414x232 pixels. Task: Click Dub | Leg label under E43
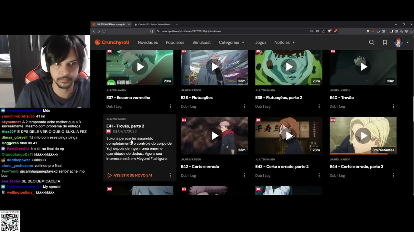click(x=263, y=176)
